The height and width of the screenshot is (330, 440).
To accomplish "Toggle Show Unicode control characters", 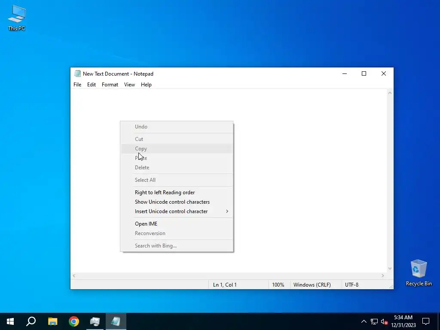I will pos(177,202).
